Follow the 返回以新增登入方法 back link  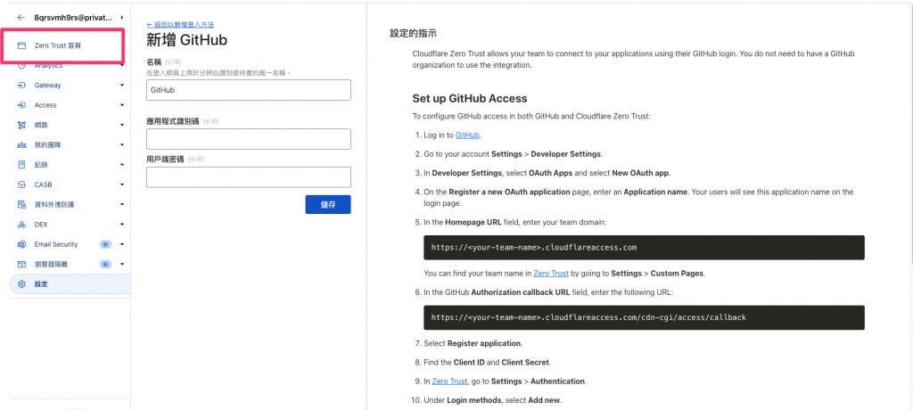pyautogui.click(x=180, y=24)
